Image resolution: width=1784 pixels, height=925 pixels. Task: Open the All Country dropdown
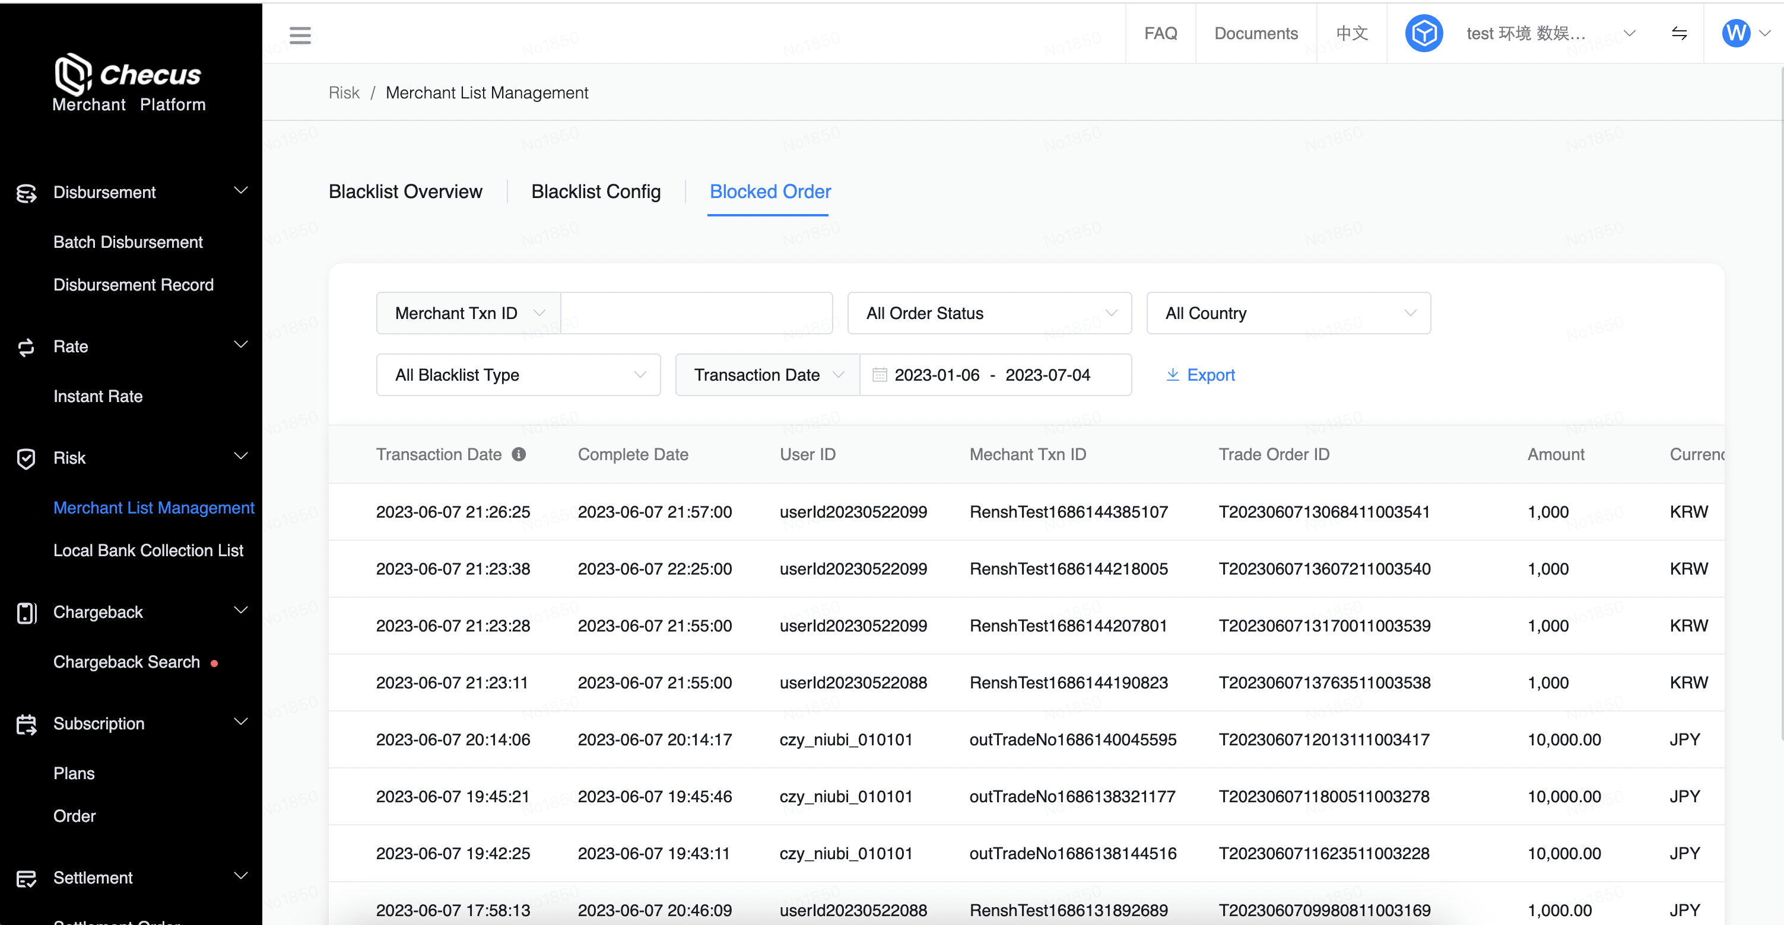tap(1288, 314)
